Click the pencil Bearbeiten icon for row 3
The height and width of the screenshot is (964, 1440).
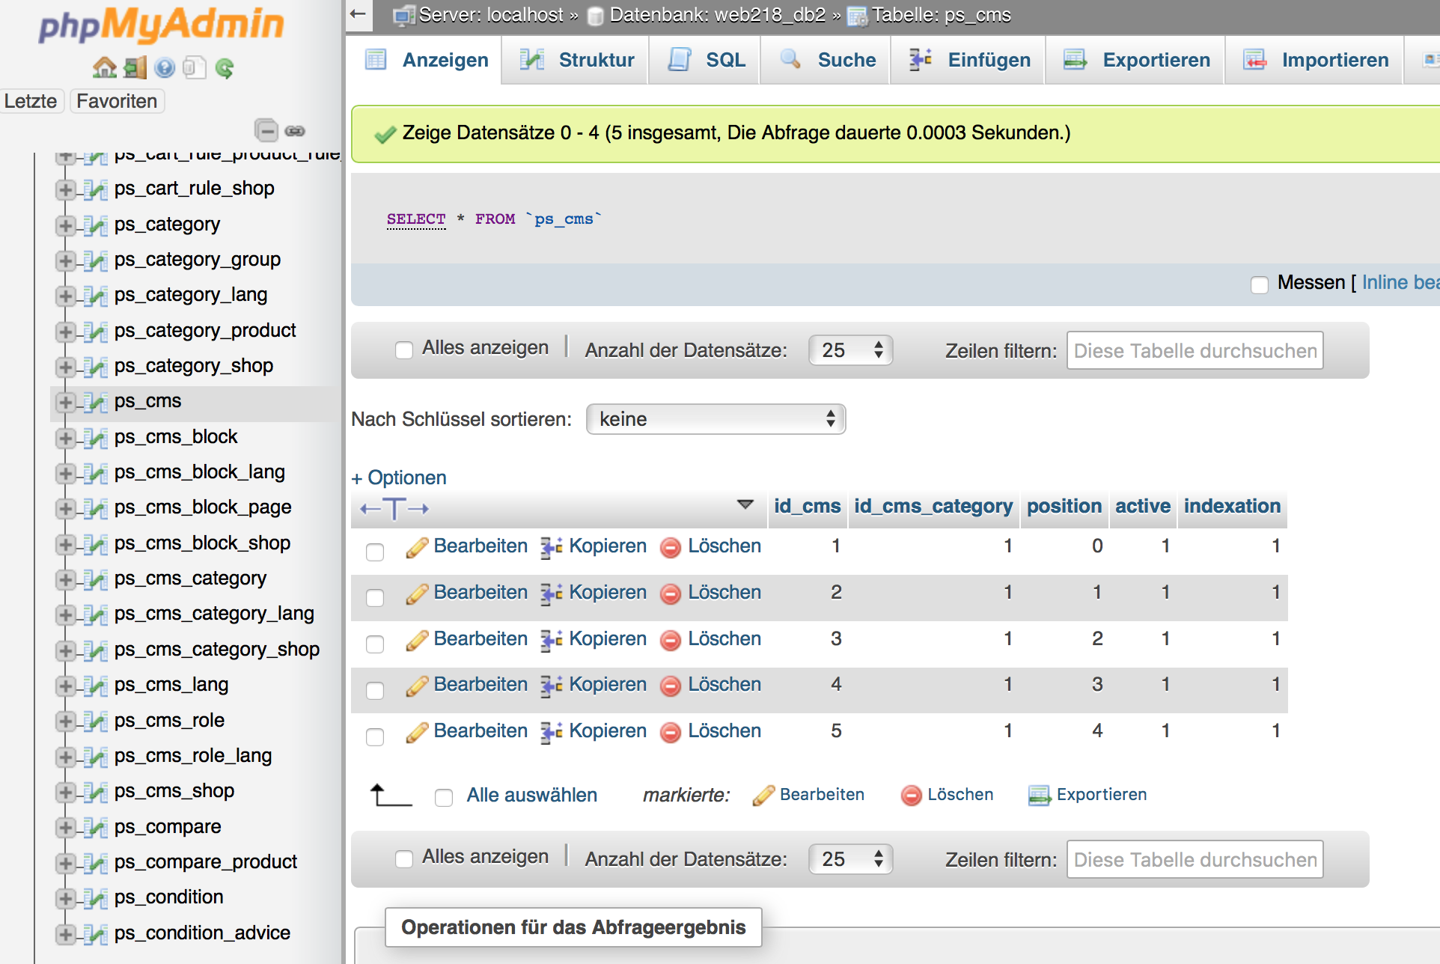[417, 640]
